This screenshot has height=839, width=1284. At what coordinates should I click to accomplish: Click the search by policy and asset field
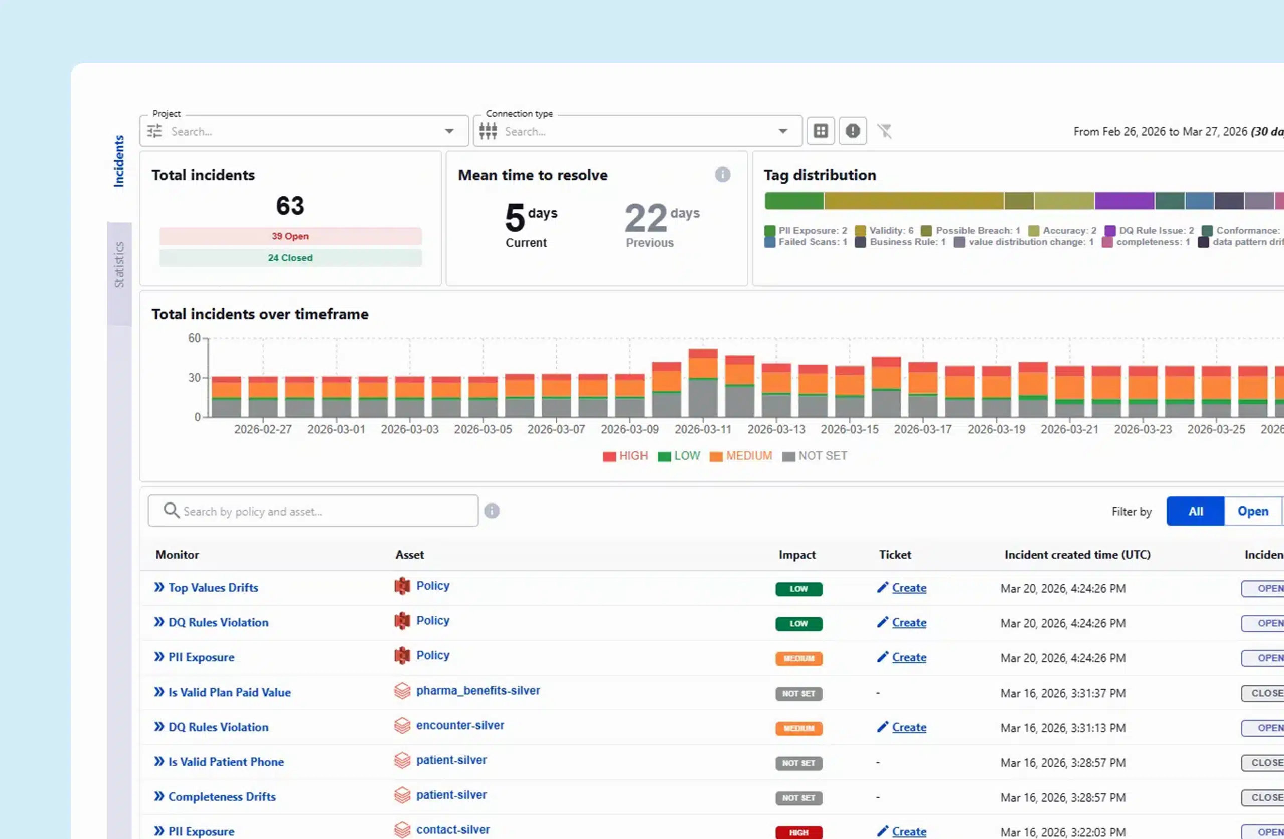click(313, 511)
